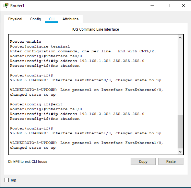Click the CLI vertical scrollbar thumb
The image size is (191, 188).
[180, 132]
